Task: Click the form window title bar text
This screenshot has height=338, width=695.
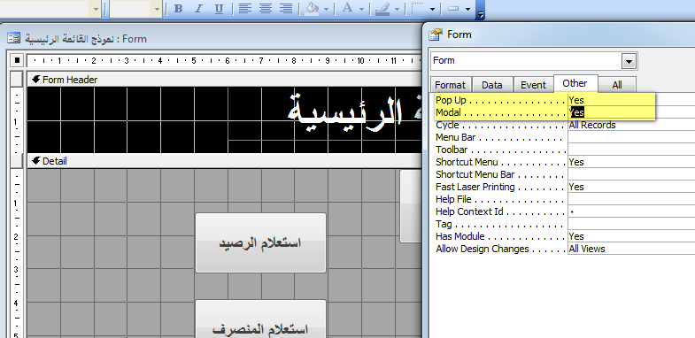Action: [x=86, y=39]
